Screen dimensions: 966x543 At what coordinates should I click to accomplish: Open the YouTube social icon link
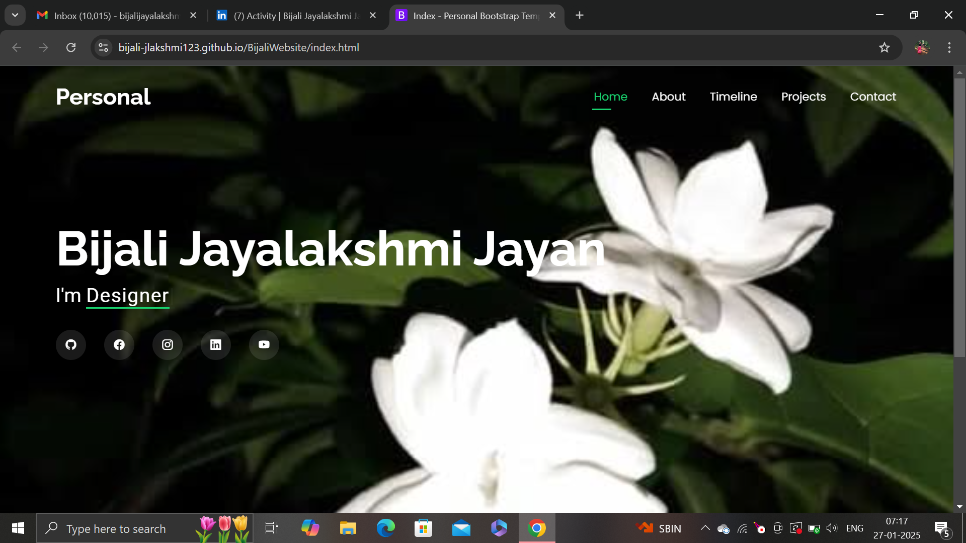pos(264,345)
